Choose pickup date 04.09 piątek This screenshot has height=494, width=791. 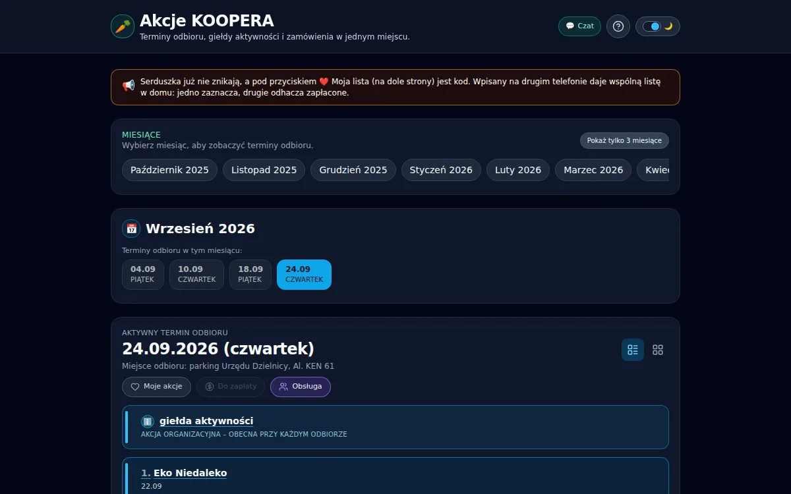pyautogui.click(x=143, y=274)
